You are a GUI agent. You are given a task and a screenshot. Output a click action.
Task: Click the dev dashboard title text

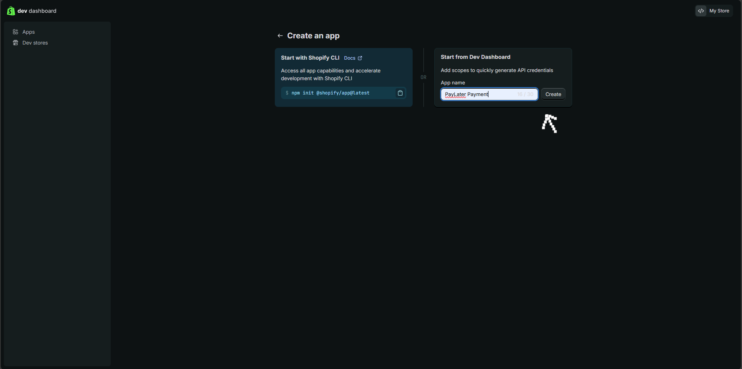tap(37, 11)
